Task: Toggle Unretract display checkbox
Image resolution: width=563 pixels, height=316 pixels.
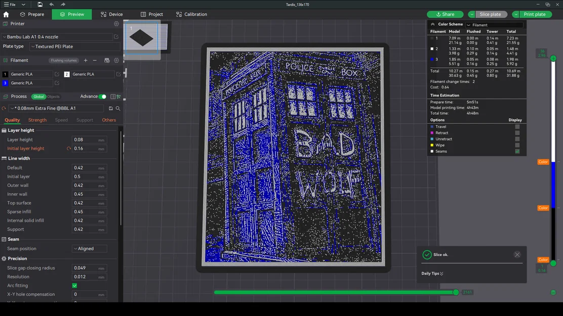Action: point(517,139)
